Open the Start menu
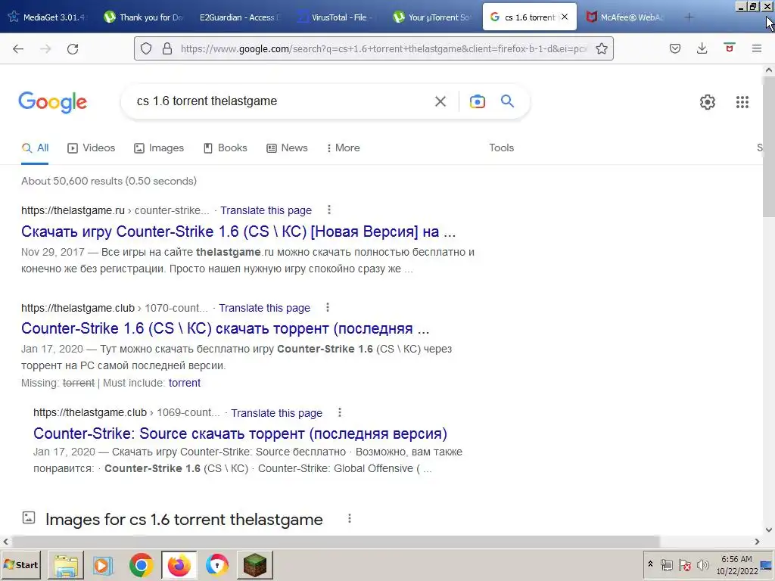 click(x=21, y=564)
